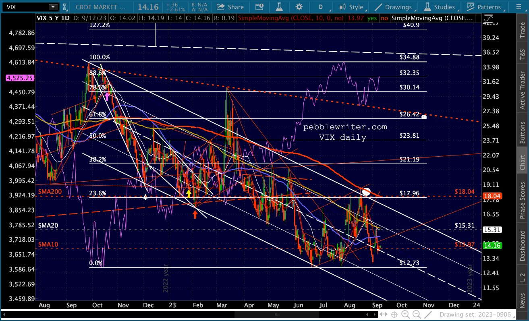The width and height of the screenshot is (529, 321).
Task: Toggle the price axis scale curve icon
Action: 488,19
